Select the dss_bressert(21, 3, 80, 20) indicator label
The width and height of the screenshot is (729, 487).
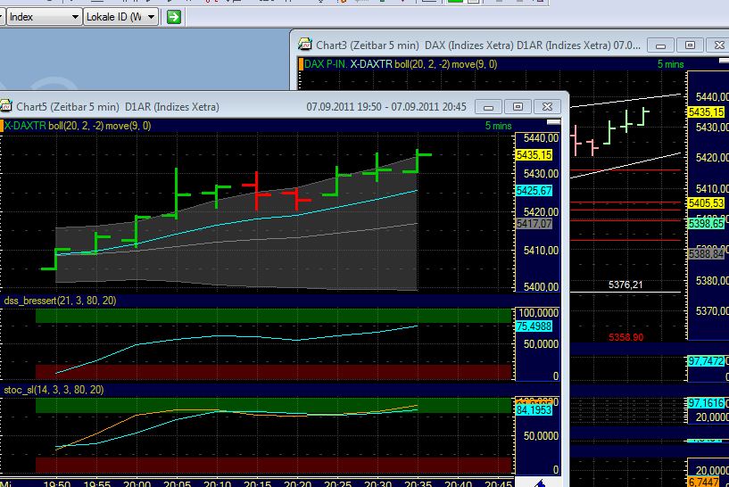coord(60,301)
